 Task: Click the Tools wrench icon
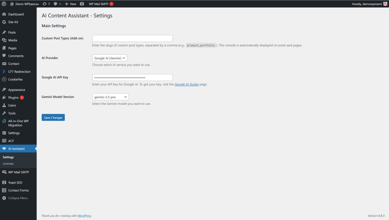pyautogui.click(x=4, y=113)
